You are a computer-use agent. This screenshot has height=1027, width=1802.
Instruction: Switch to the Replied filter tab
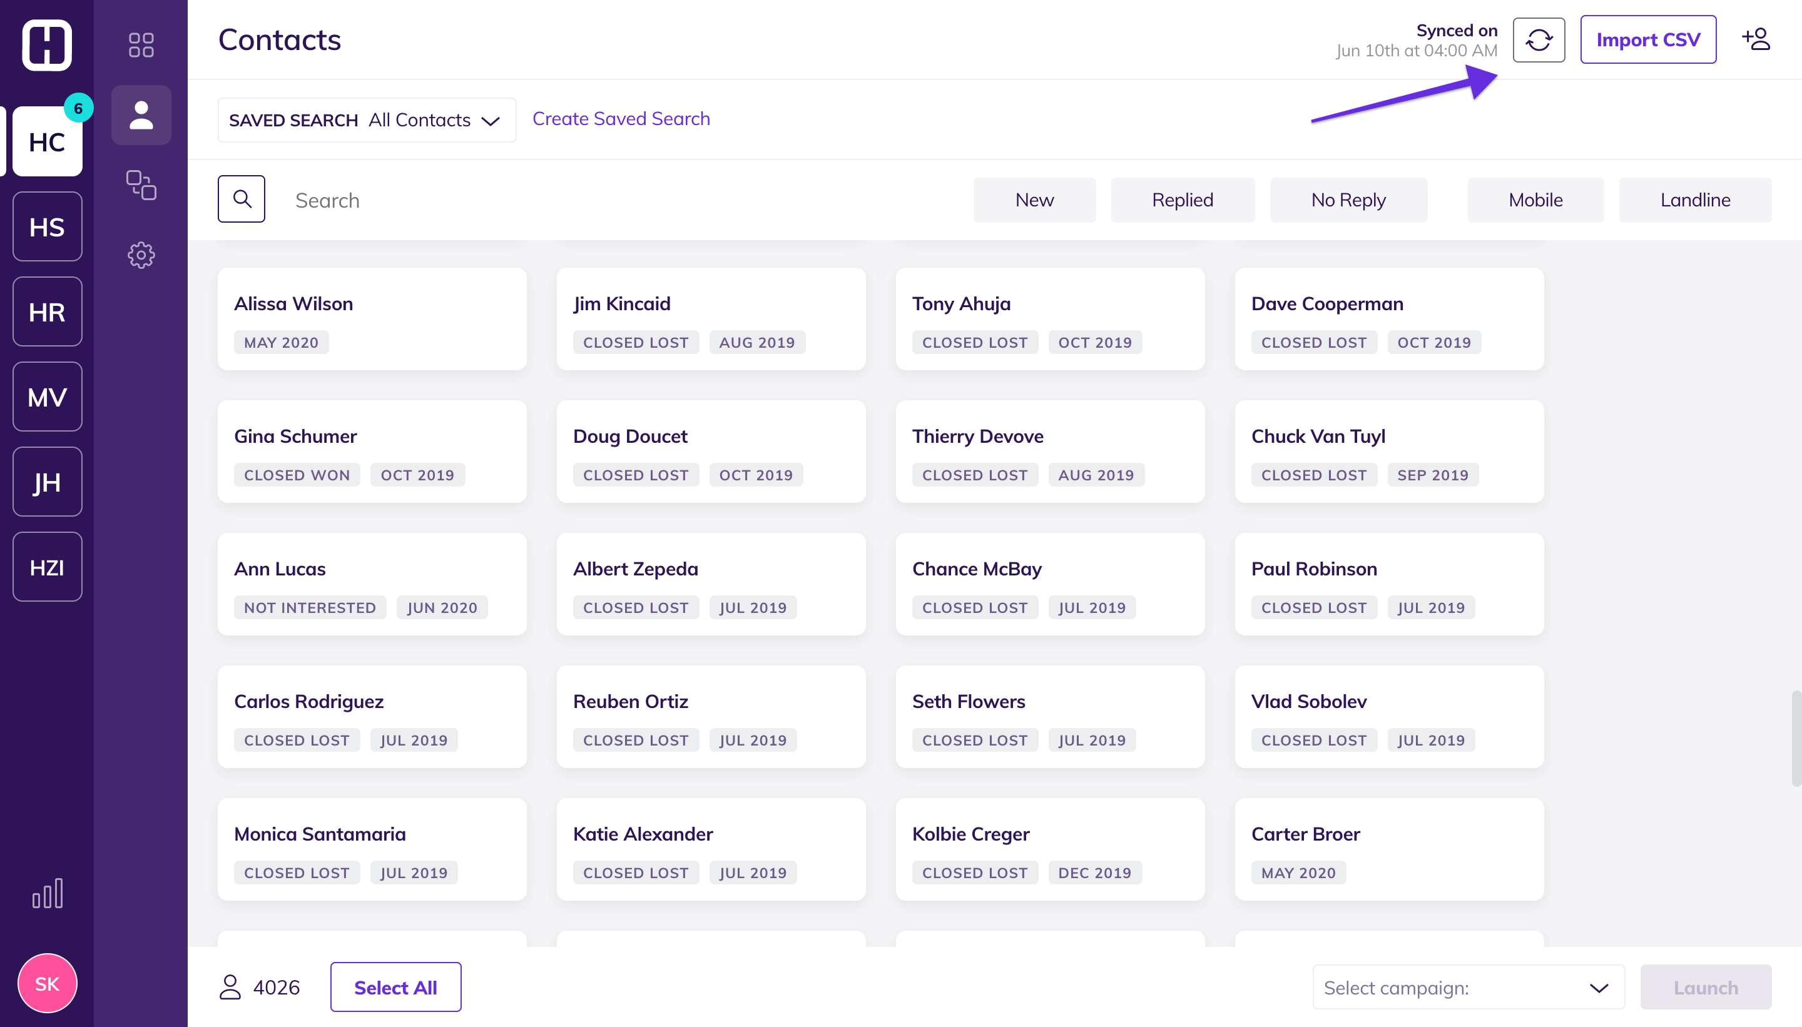click(x=1182, y=200)
